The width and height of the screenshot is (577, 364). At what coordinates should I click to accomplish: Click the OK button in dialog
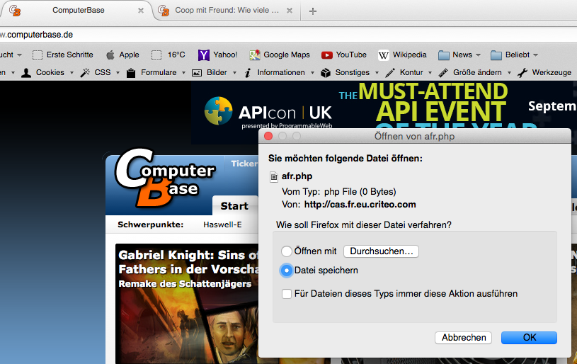529,338
